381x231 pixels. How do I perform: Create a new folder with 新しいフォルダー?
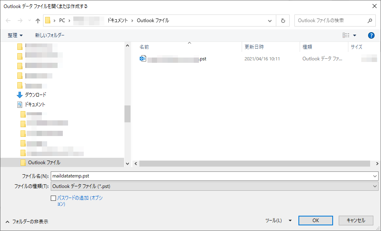(50, 35)
